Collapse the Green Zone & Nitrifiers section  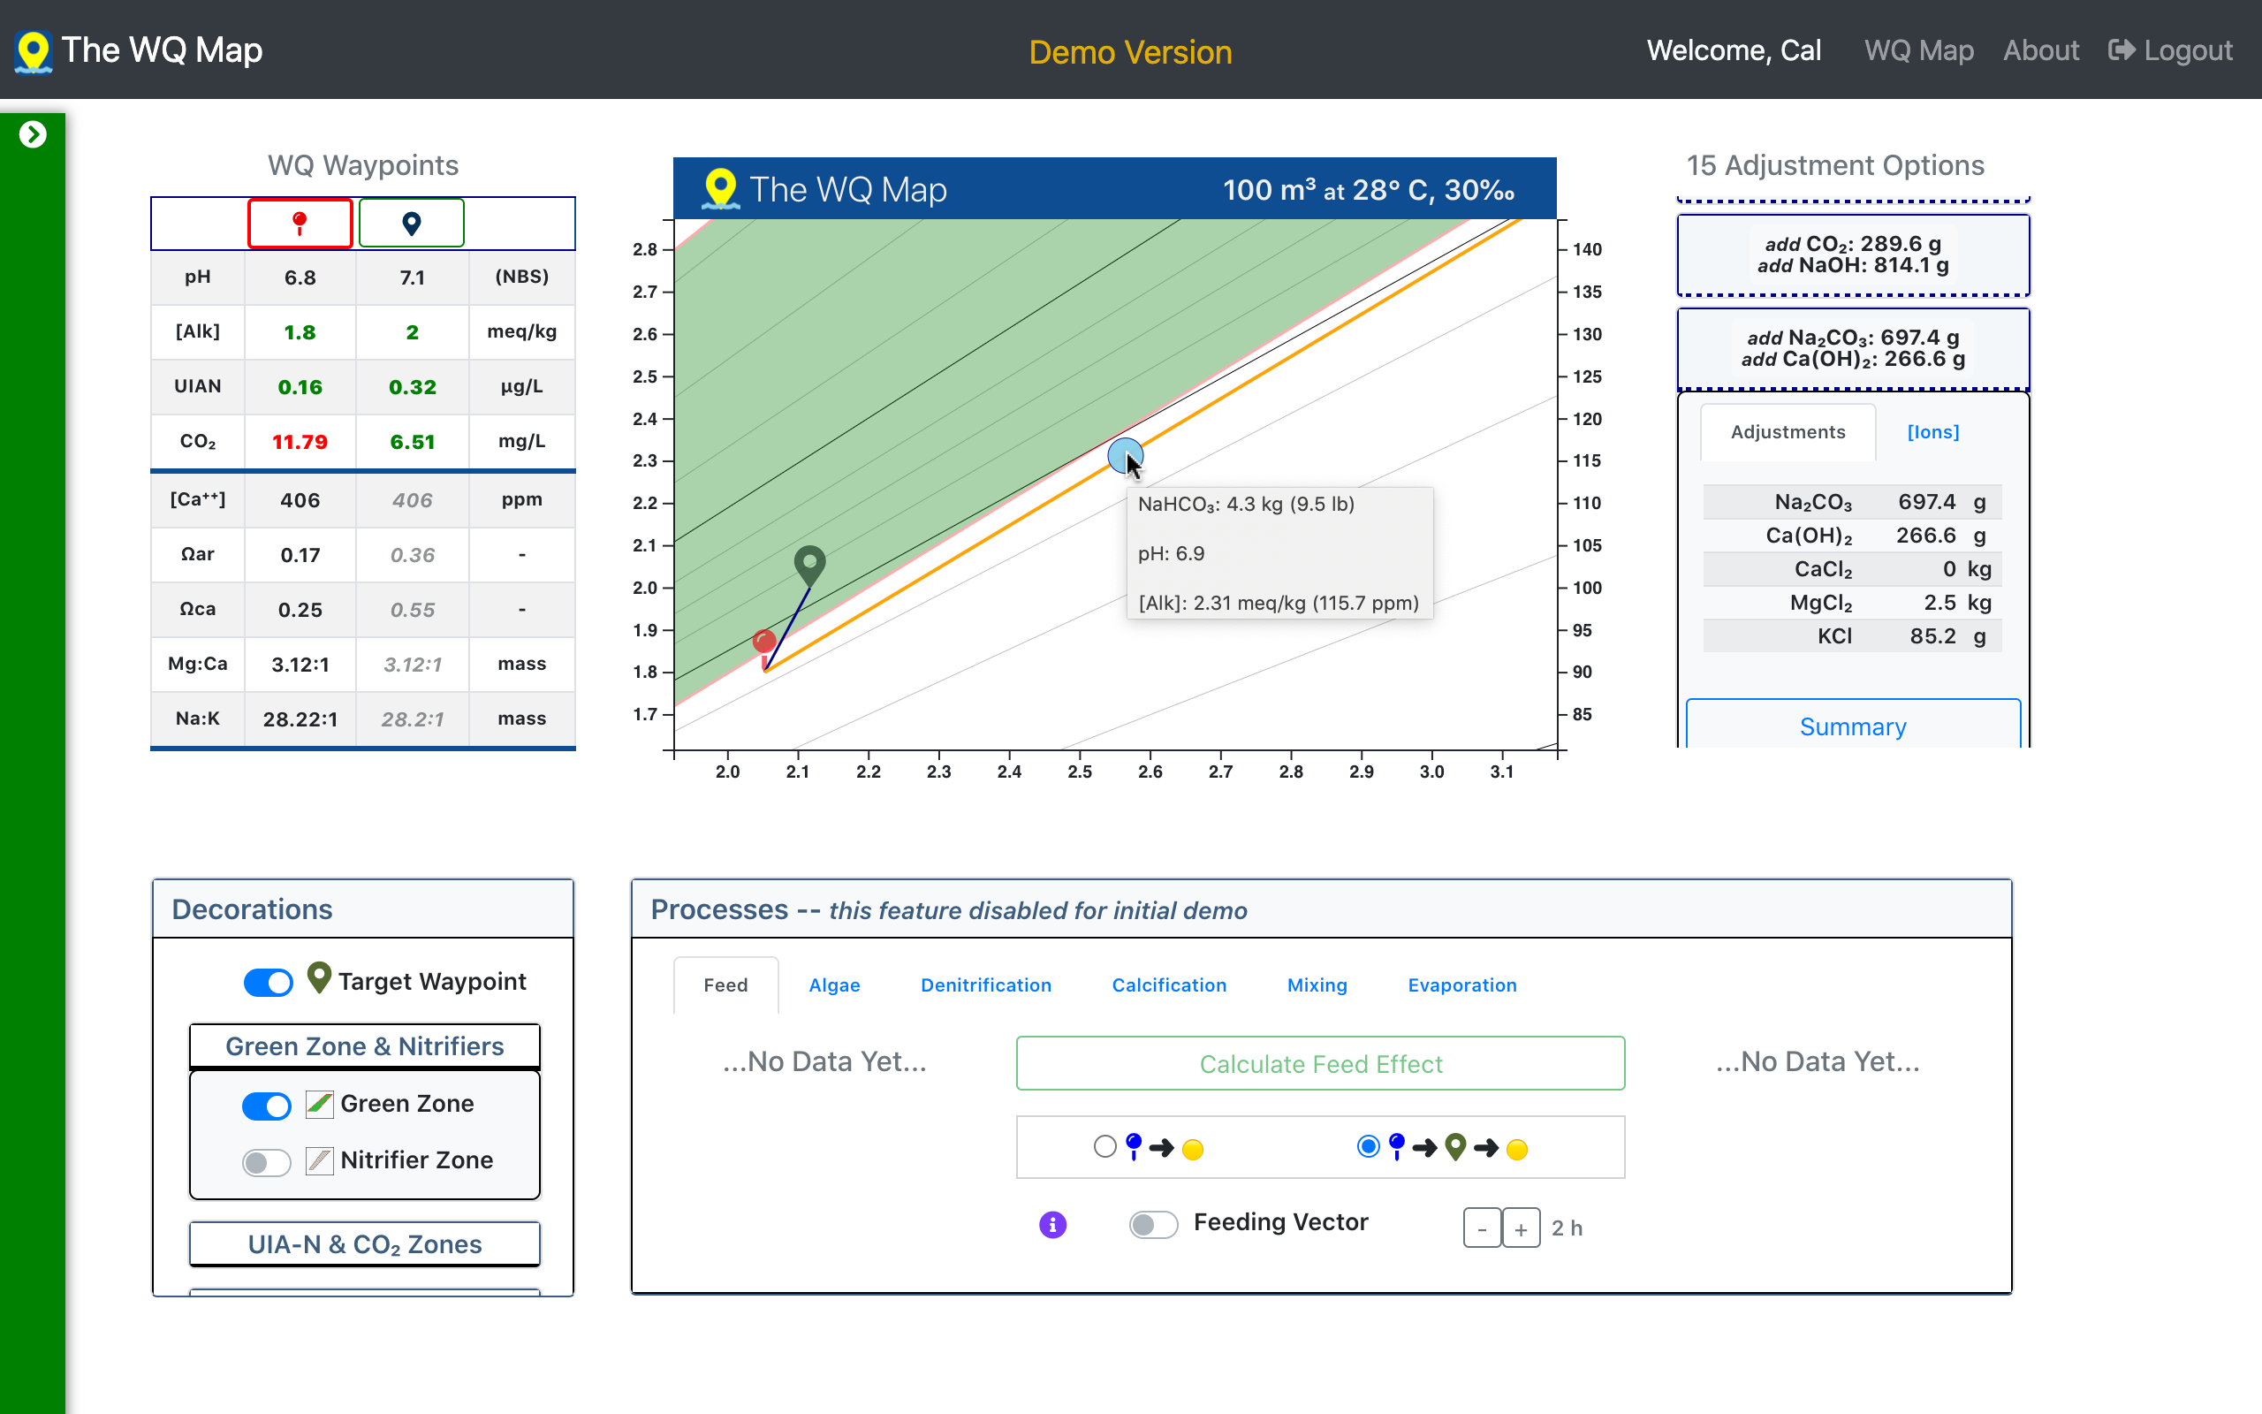point(365,1046)
